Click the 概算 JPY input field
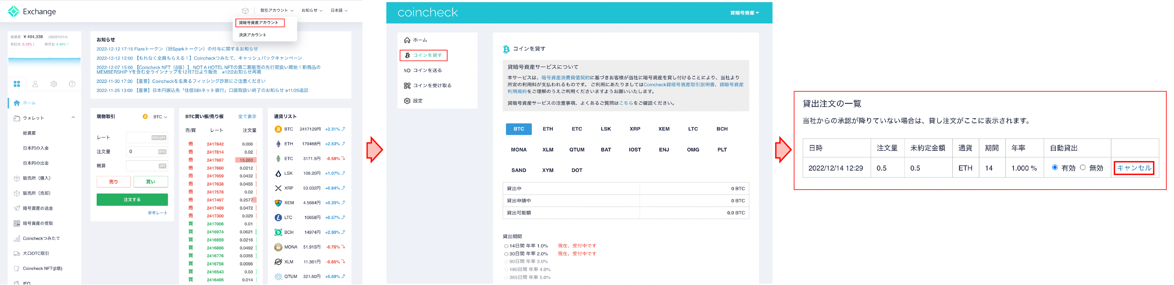Screen dimensions: 1174x285 coord(147,166)
